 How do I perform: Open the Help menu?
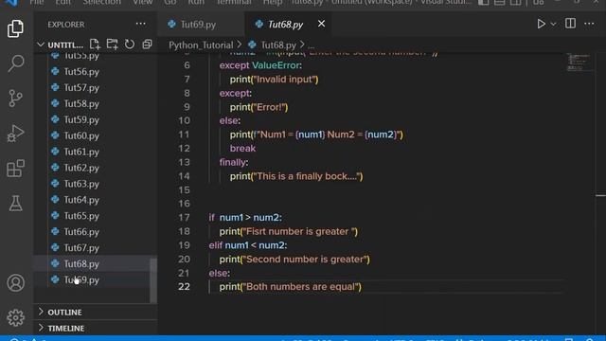tap(273, 2)
